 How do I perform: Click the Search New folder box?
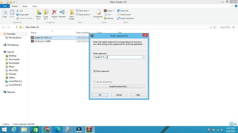click(227, 27)
